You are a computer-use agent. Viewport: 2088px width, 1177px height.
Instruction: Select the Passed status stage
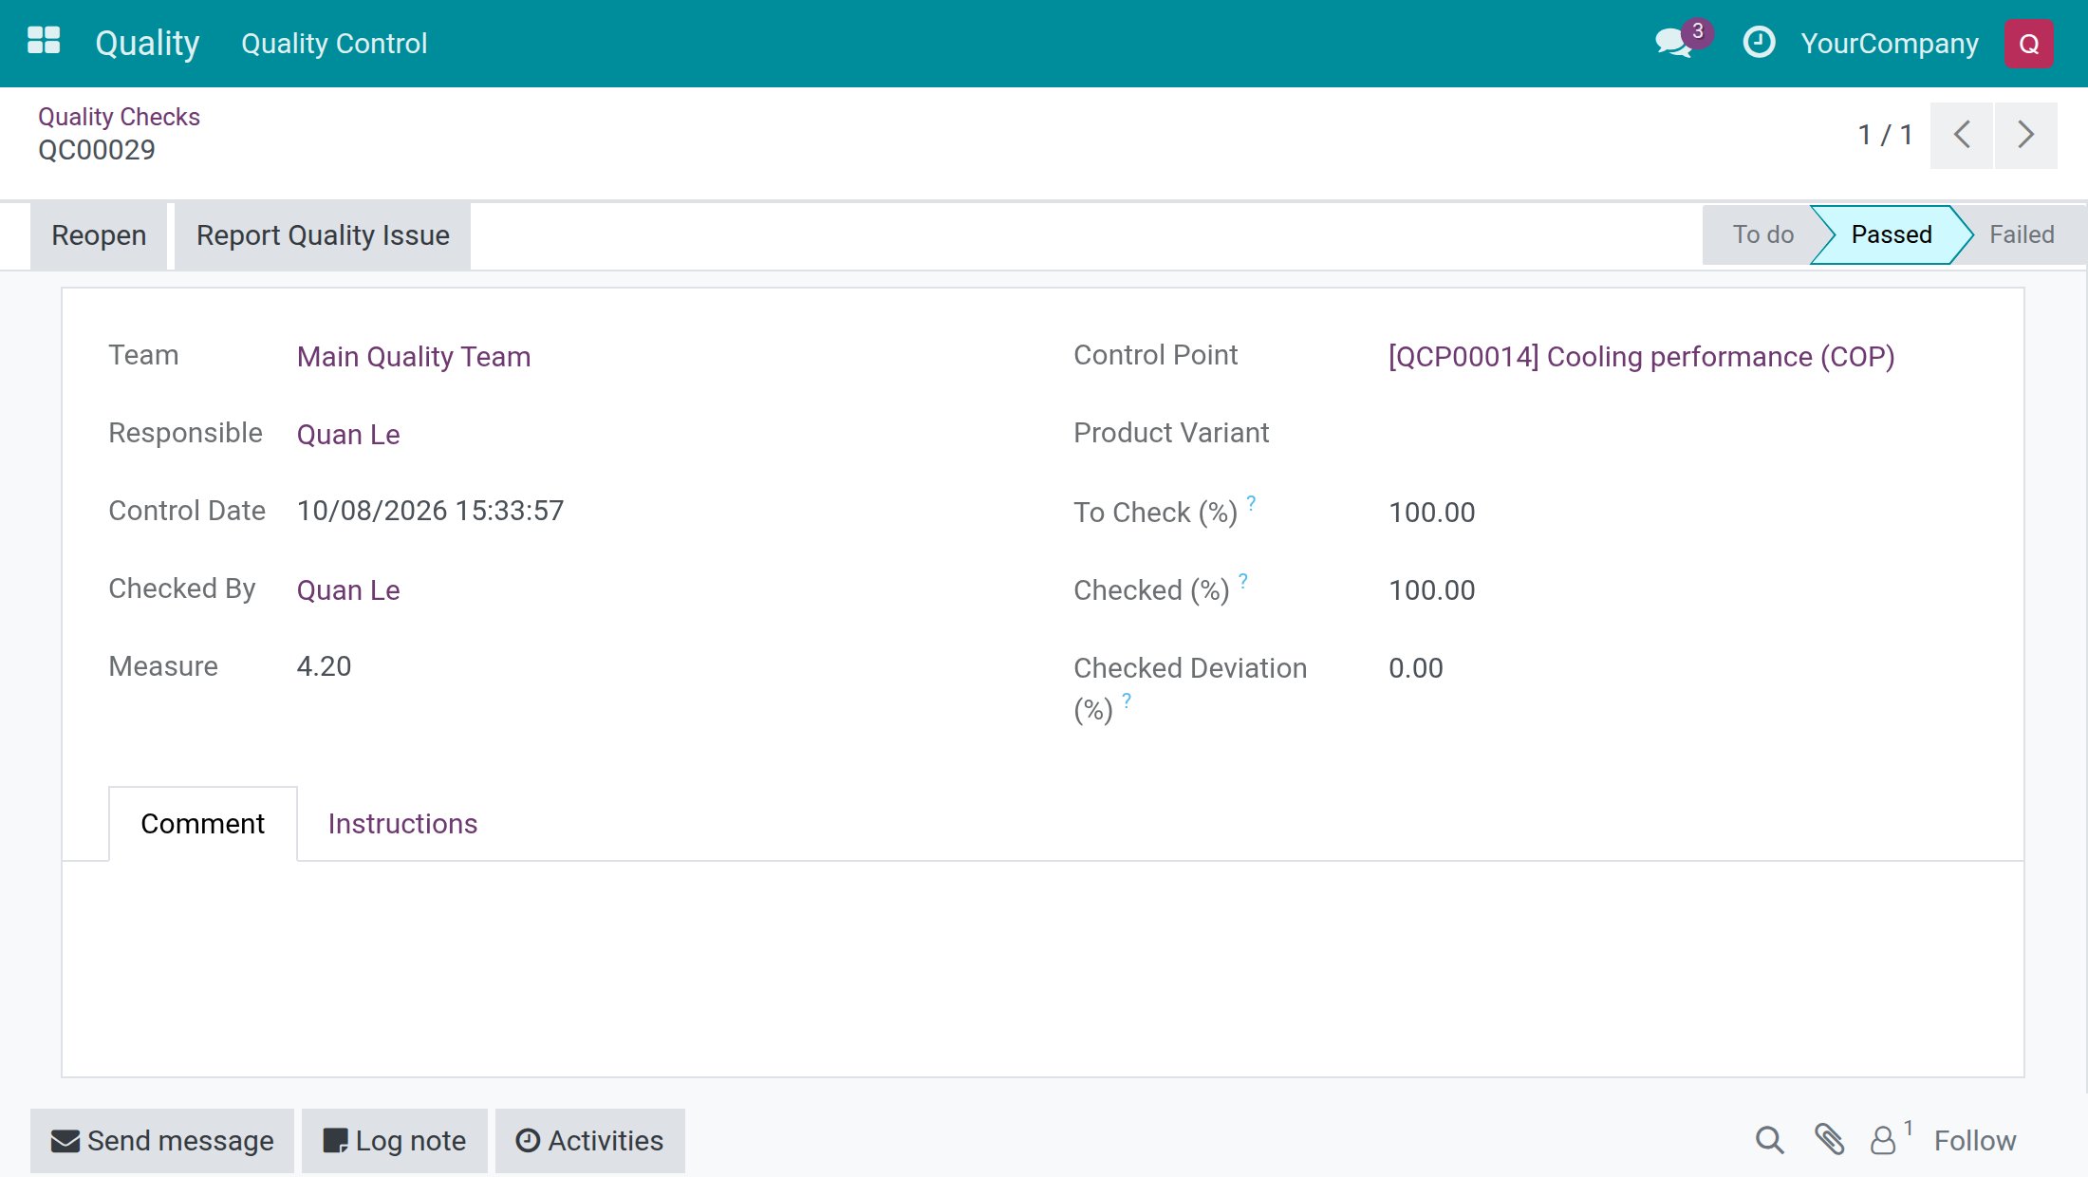pyautogui.click(x=1891, y=234)
